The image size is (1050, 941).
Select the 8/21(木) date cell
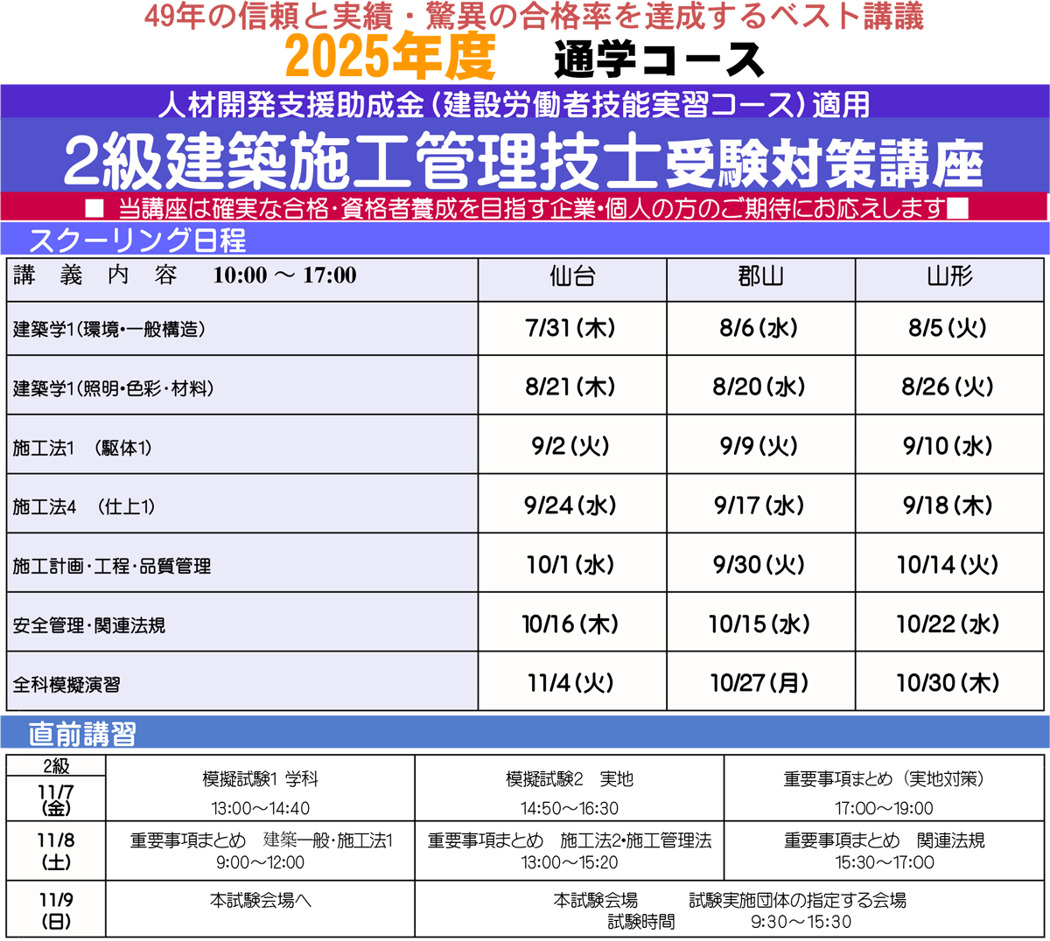point(572,386)
